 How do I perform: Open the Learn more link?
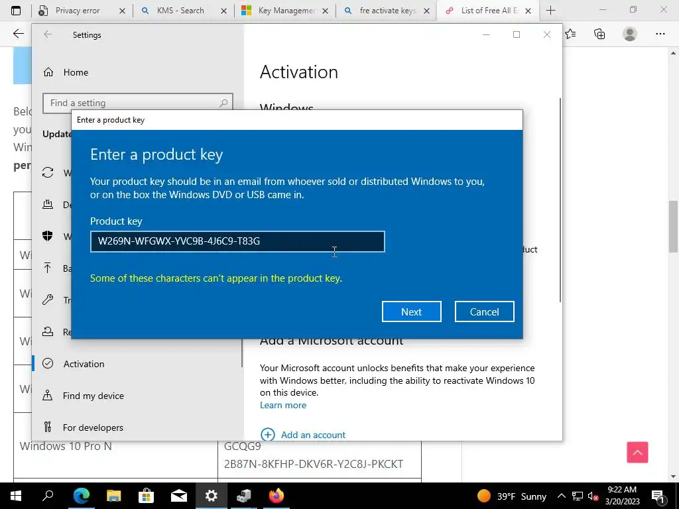tap(282, 405)
